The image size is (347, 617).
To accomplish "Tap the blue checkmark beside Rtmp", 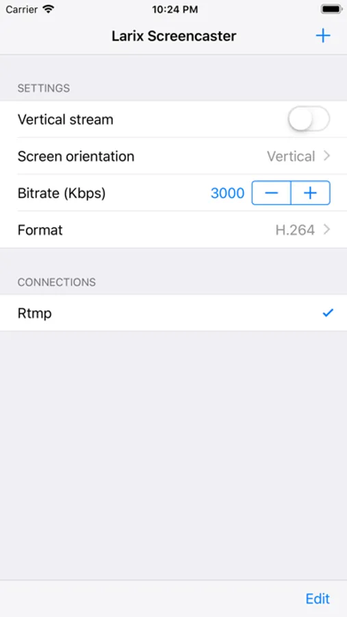I will pos(328,313).
